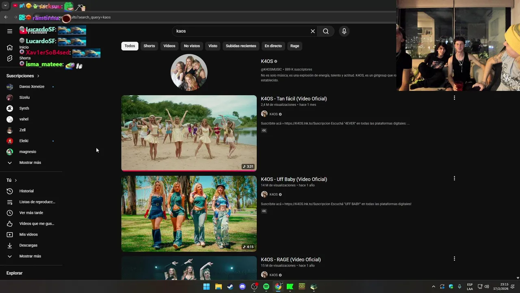The image size is (520, 293).
Task: Open options menu for Uff Baby video
Action: [454, 178]
